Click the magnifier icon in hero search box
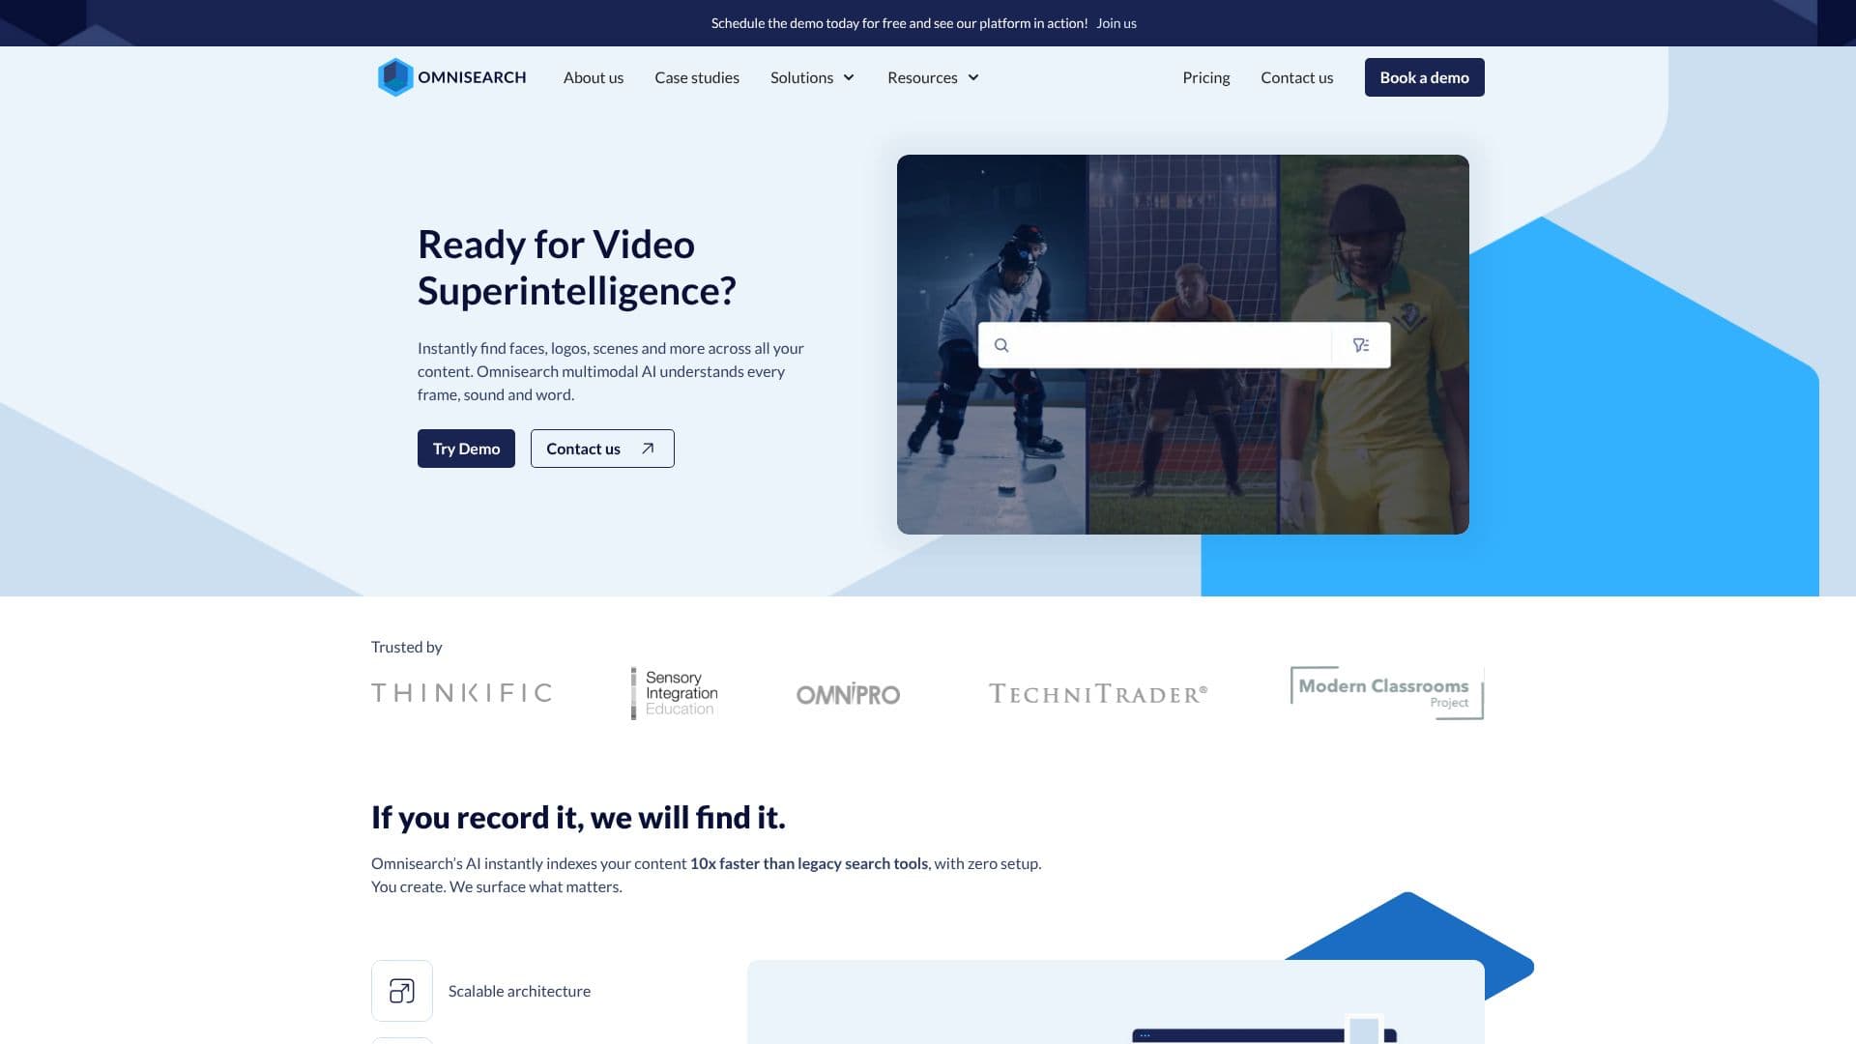This screenshot has height=1044, width=1856. [1001, 345]
